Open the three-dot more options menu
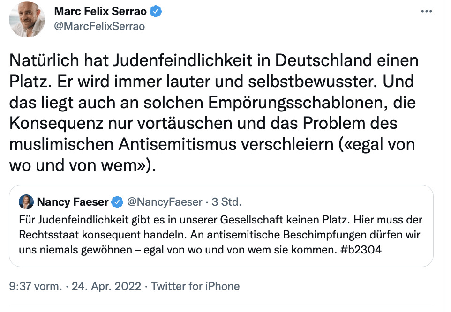The width and height of the screenshot is (451, 312). [x=425, y=11]
